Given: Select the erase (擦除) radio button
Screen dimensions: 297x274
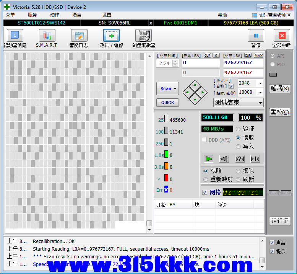Looking at the screenshot, I should [x=238, y=171].
